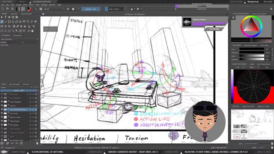Move layer up with the arrow button

pos(17,143)
